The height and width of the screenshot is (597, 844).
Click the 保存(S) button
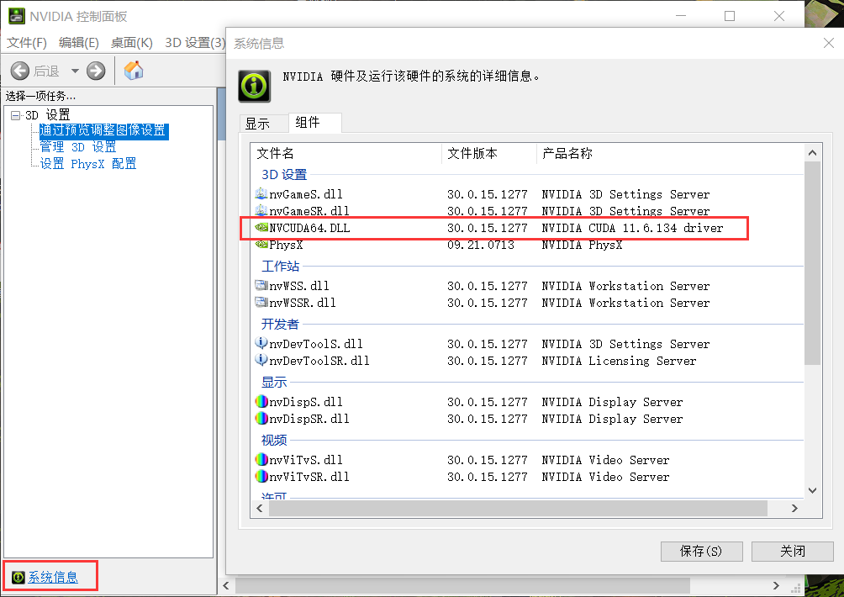[701, 552]
